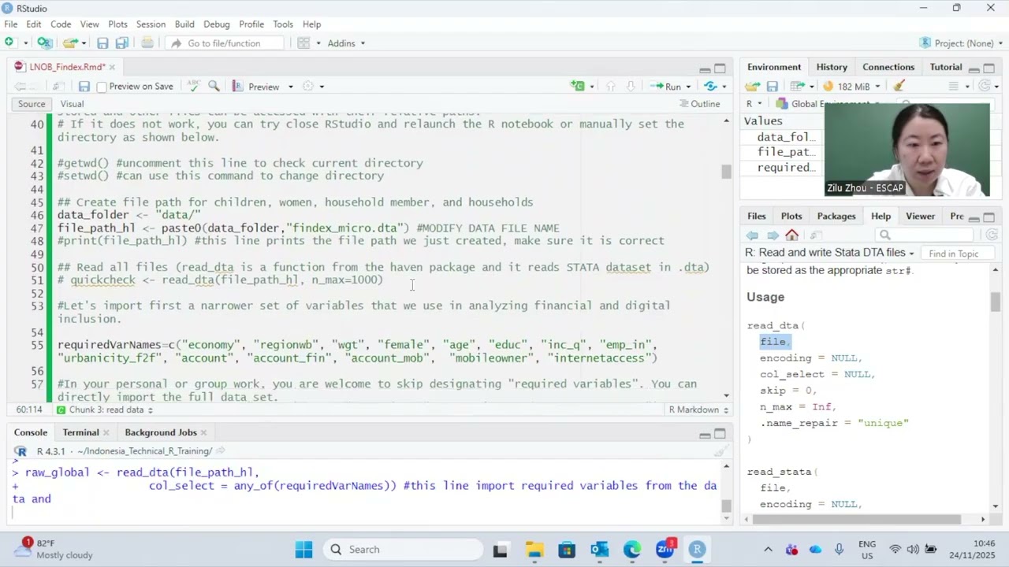This screenshot has height=567, width=1009.
Task: Open File Explorer from taskbar
Action: point(534,550)
